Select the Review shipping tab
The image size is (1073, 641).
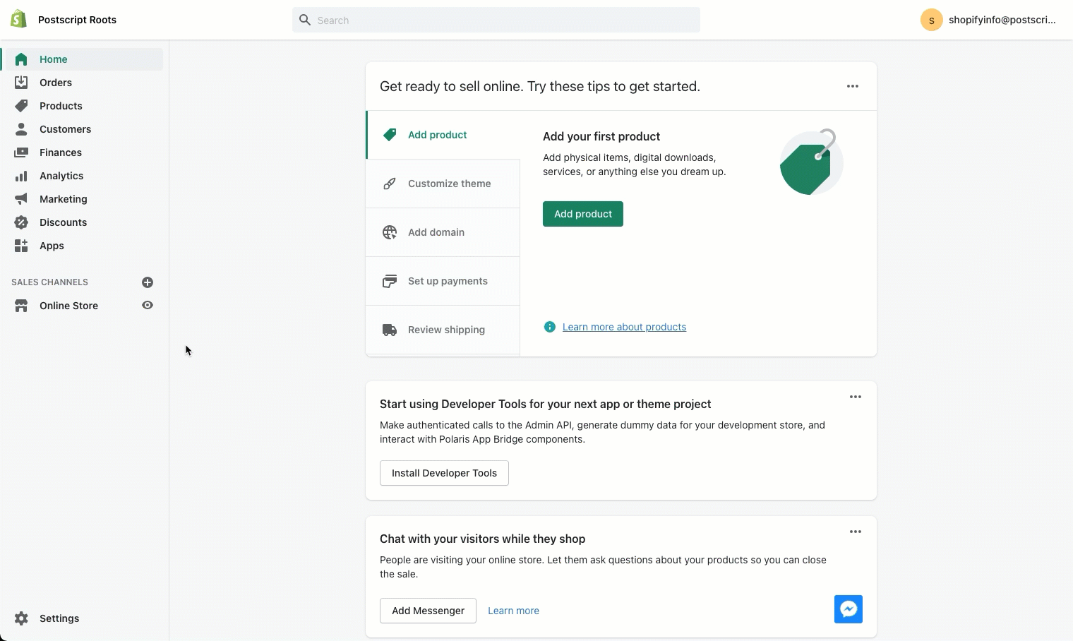click(x=443, y=330)
